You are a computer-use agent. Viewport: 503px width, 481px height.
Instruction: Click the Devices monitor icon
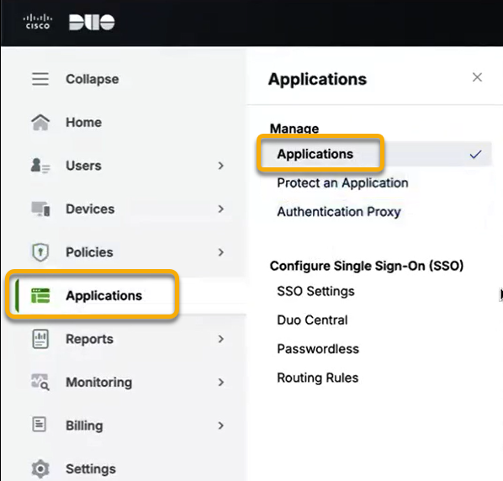pos(40,209)
